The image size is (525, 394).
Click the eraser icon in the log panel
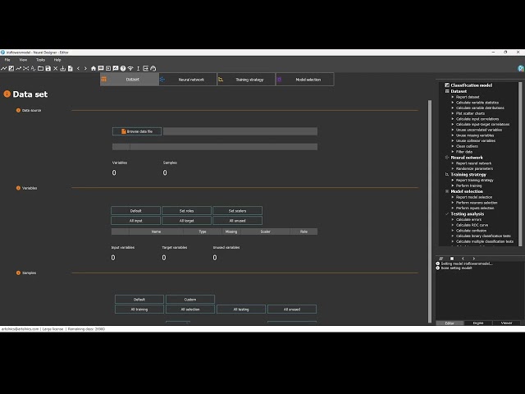[441, 259]
